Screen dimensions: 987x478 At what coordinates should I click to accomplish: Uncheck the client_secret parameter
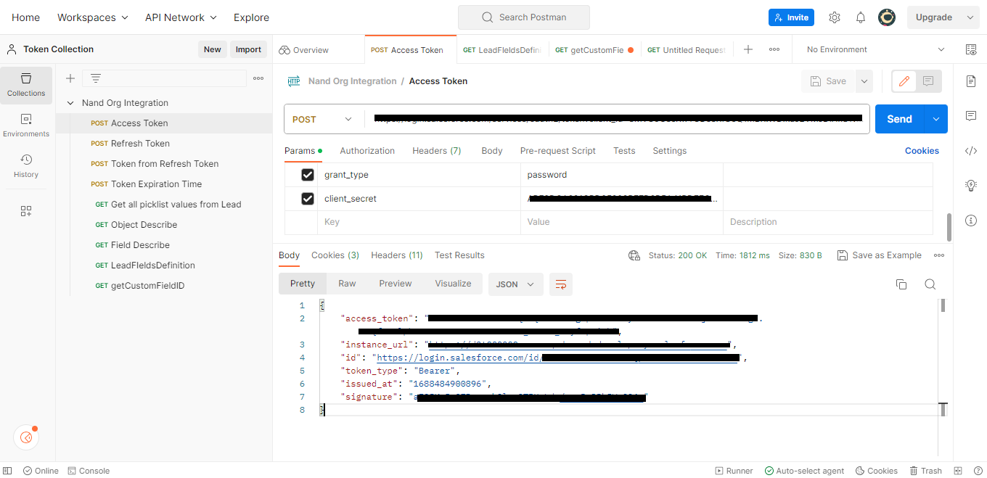(308, 199)
